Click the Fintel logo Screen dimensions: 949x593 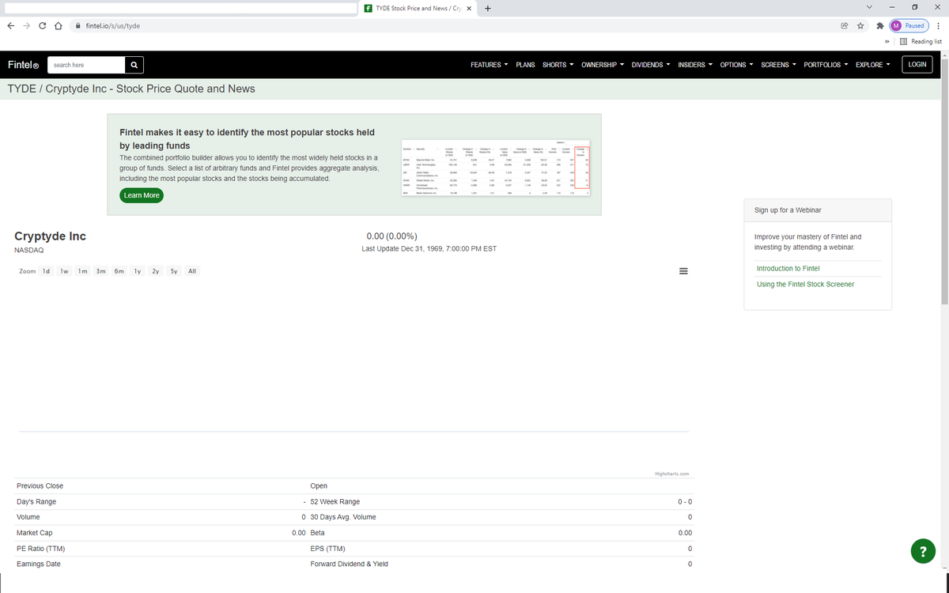tap(23, 65)
